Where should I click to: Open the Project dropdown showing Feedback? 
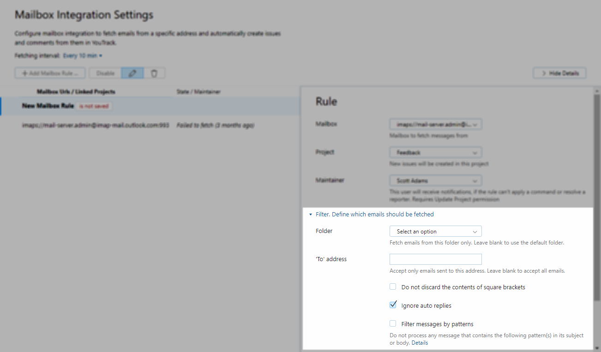(x=435, y=152)
